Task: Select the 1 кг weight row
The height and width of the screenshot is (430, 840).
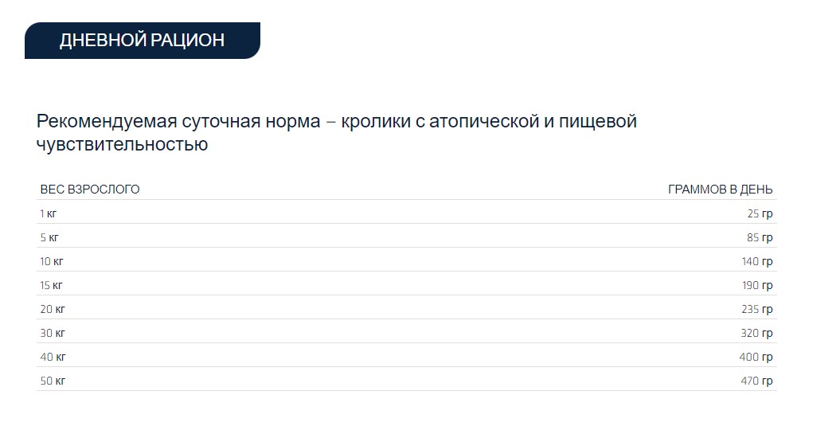Action: (407, 212)
